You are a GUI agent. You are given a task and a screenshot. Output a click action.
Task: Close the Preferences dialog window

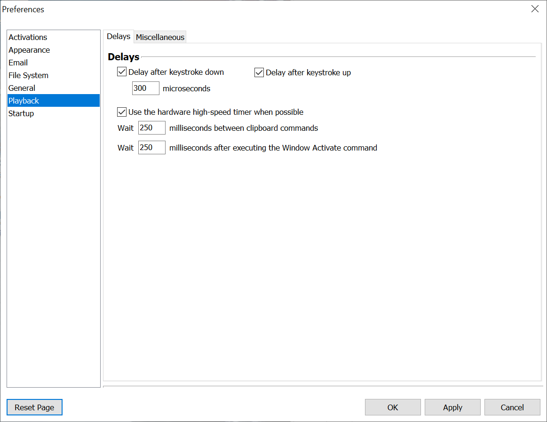click(x=535, y=9)
